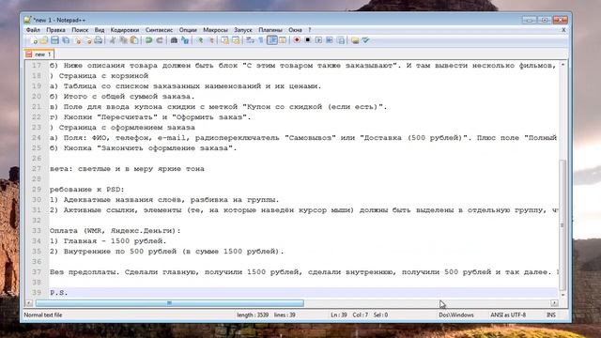Click vertical scrollbar up arrow
The image size is (601, 338).
tap(562, 65)
